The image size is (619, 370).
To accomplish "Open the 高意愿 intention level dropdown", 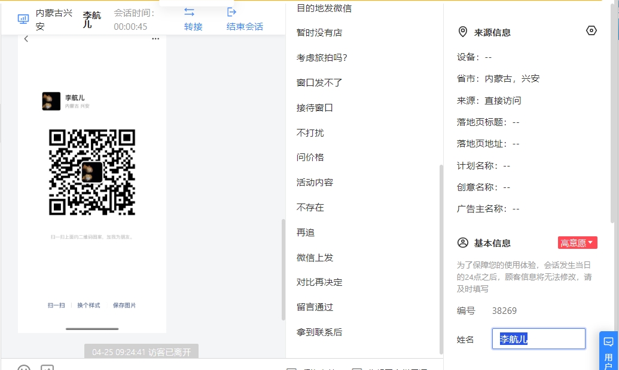I will [577, 243].
